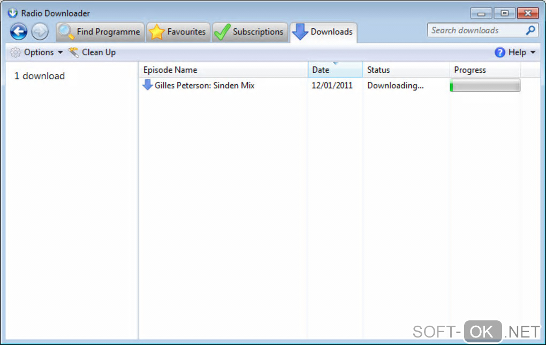Click the Clean Up button

click(92, 52)
